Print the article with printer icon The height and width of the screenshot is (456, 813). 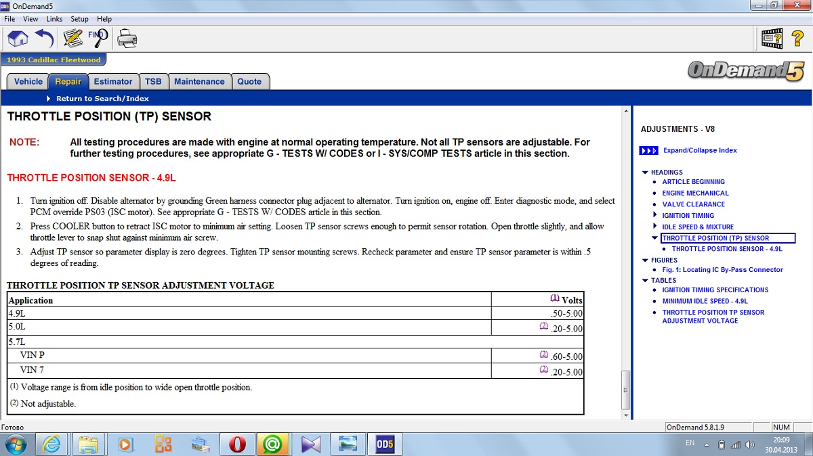click(127, 39)
